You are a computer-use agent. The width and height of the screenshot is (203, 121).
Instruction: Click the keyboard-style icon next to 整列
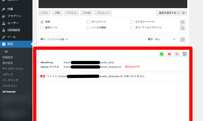(x=182, y=39)
